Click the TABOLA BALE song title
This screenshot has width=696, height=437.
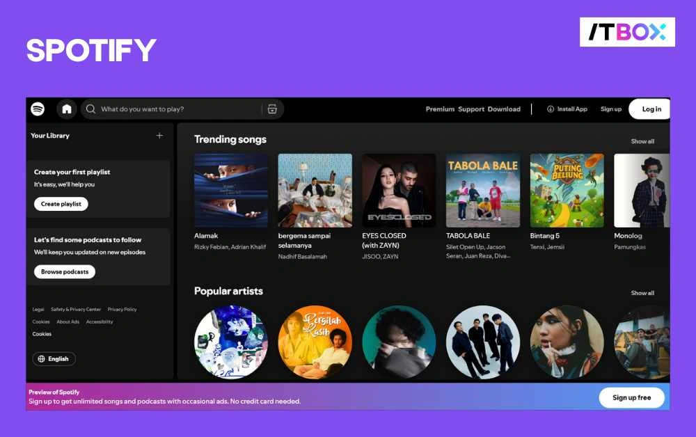468,236
